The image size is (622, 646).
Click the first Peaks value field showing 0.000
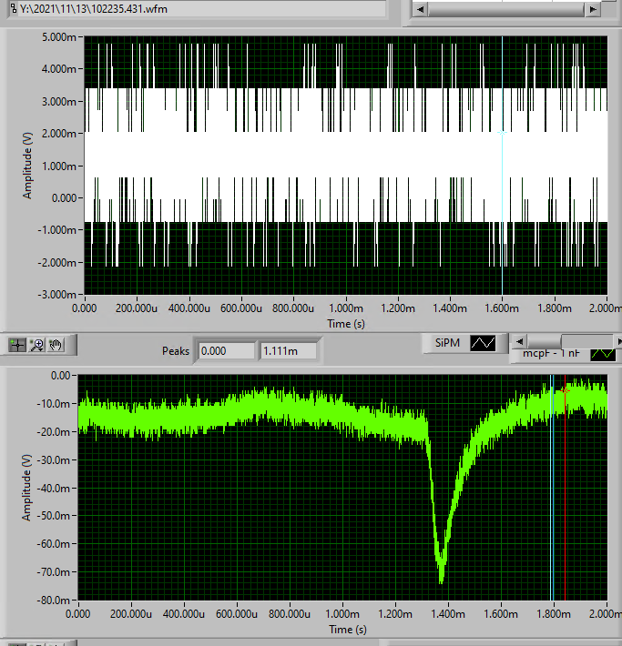point(226,350)
